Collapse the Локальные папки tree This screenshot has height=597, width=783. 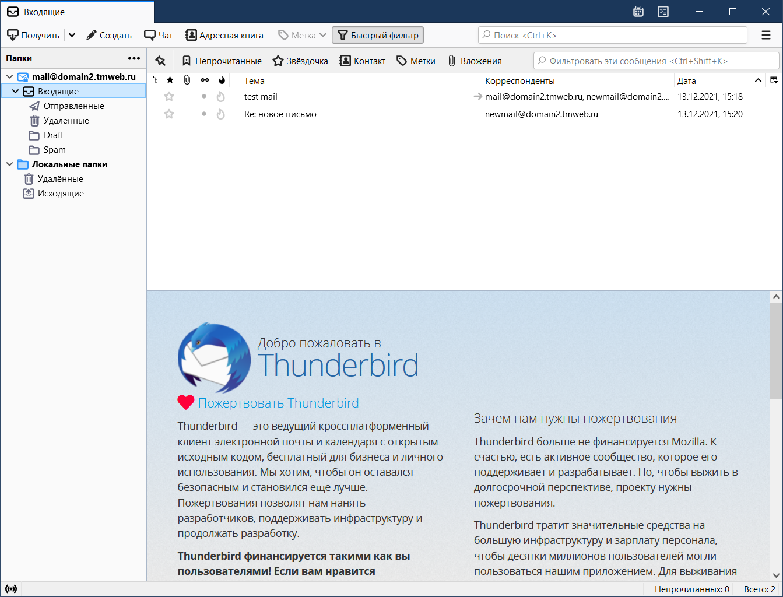click(x=10, y=164)
